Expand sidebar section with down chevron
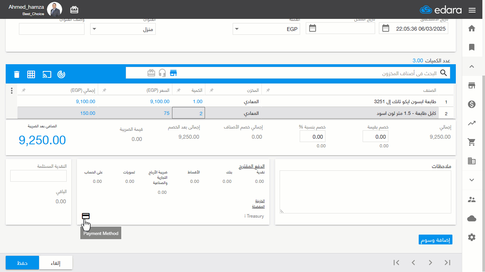Image resolution: width=485 pixels, height=272 pixels. pyautogui.click(x=472, y=180)
